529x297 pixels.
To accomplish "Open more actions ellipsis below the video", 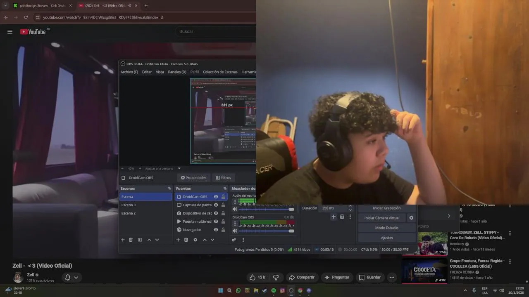I will pyautogui.click(x=392, y=277).
